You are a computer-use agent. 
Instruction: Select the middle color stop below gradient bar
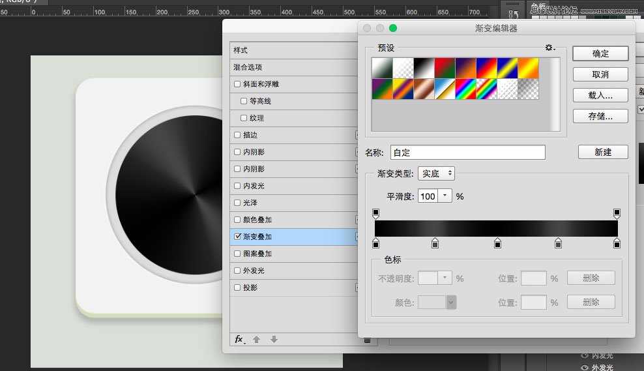coord(497,243)
